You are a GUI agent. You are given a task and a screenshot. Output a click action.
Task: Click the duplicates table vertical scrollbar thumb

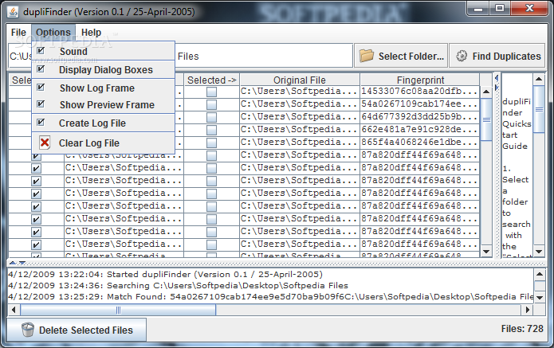tap(486, 119)
